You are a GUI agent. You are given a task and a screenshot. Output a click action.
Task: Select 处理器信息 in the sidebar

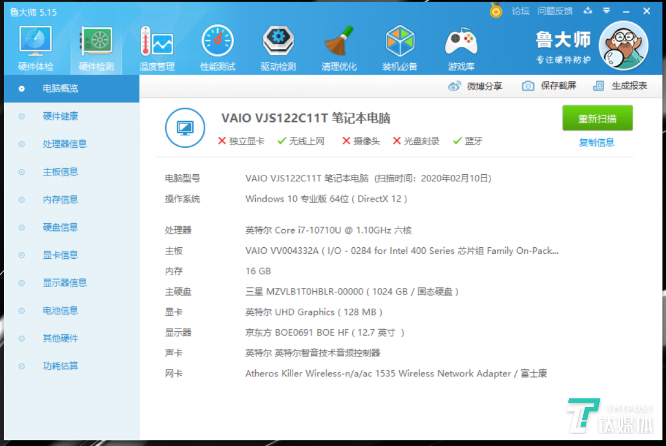click(65, 144)
